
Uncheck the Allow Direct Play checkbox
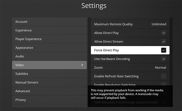coord(164,33)
